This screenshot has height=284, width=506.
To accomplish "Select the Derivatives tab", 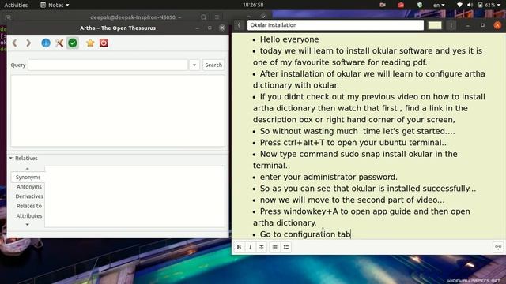I will point(29,196).
